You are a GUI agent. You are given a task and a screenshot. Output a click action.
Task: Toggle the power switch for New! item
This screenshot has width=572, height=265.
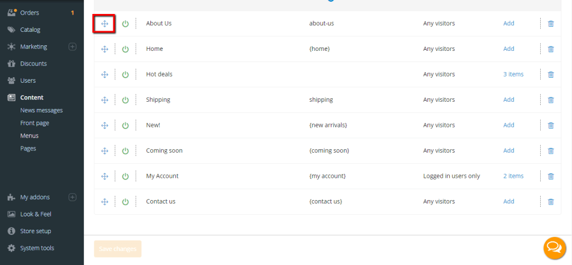pos(126,125)
